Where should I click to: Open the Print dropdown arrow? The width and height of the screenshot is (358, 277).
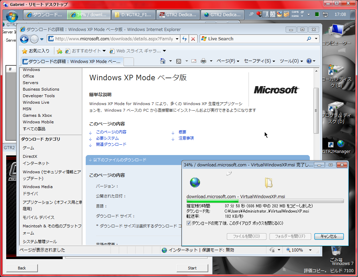coord(211,61)
